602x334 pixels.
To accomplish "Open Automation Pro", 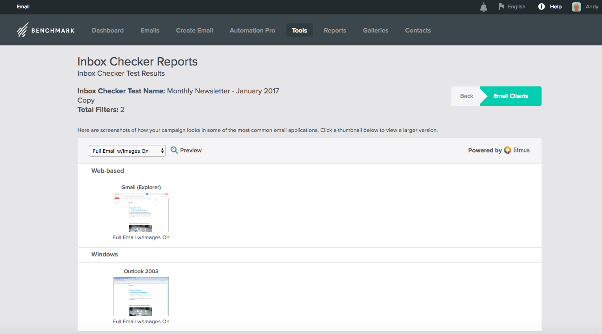I will pyautogui.click(x=252, y=30).
